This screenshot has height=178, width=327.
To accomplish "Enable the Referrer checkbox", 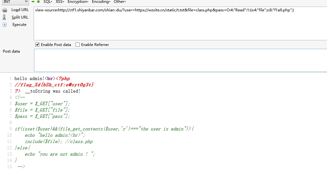I will click(x=77, y=45).
